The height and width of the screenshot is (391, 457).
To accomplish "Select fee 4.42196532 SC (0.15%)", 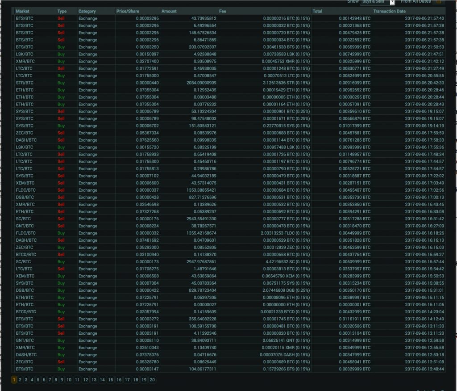I will [x=288, y=262].
